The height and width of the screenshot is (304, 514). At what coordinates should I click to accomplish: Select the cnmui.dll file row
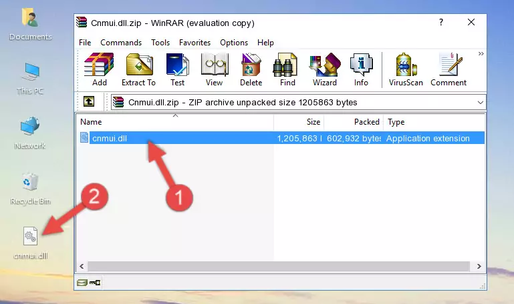point(282,138)
